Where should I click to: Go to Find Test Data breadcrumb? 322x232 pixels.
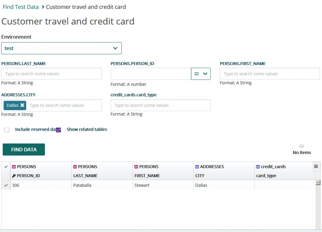(x=21, y=7)
